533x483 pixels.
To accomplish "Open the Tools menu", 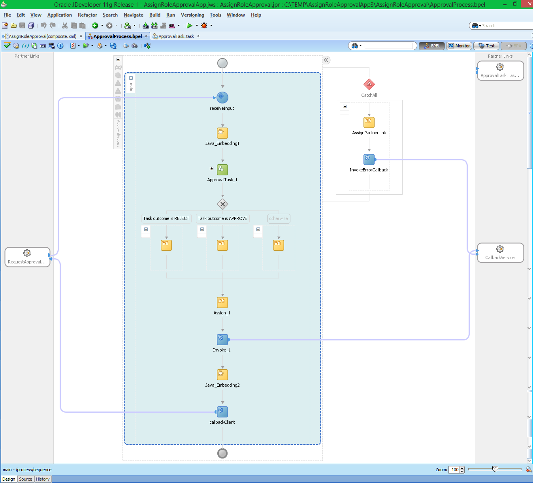I will (215, 15).
